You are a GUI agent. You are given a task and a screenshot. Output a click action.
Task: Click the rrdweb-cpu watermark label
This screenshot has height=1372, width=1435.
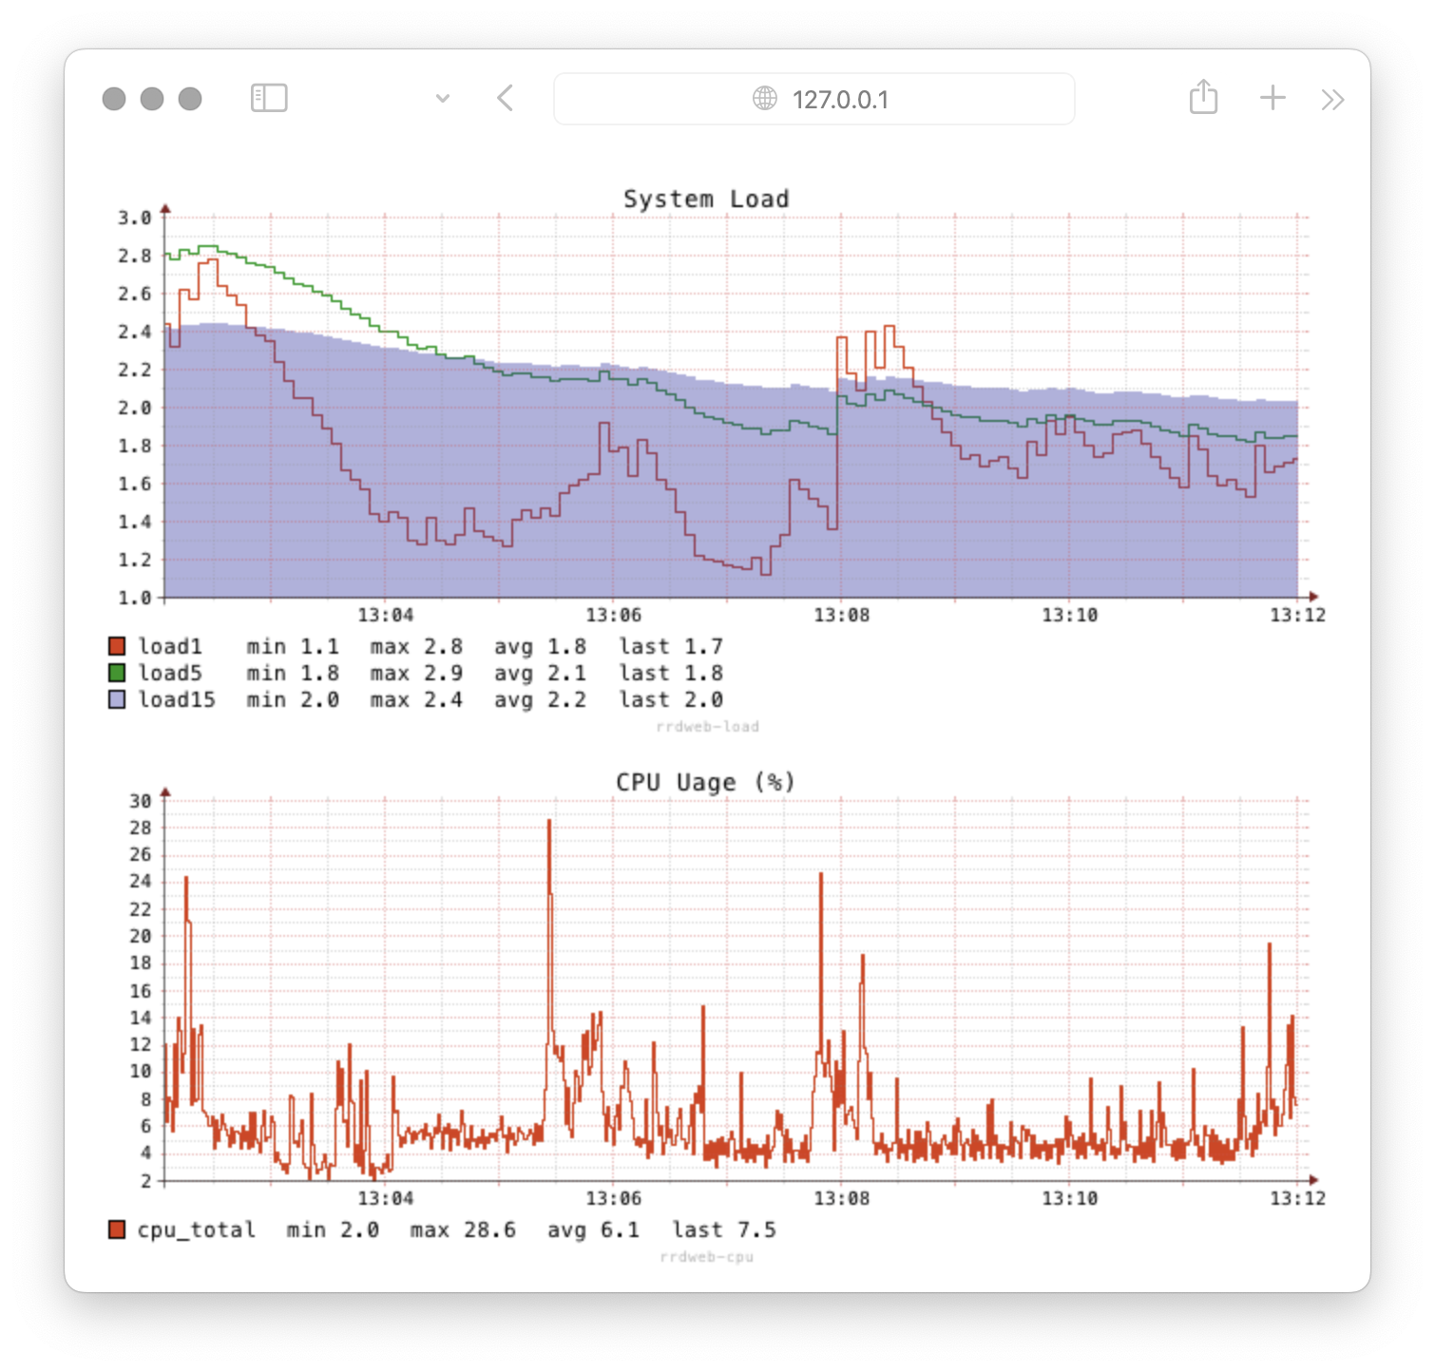click(706, 1257)
